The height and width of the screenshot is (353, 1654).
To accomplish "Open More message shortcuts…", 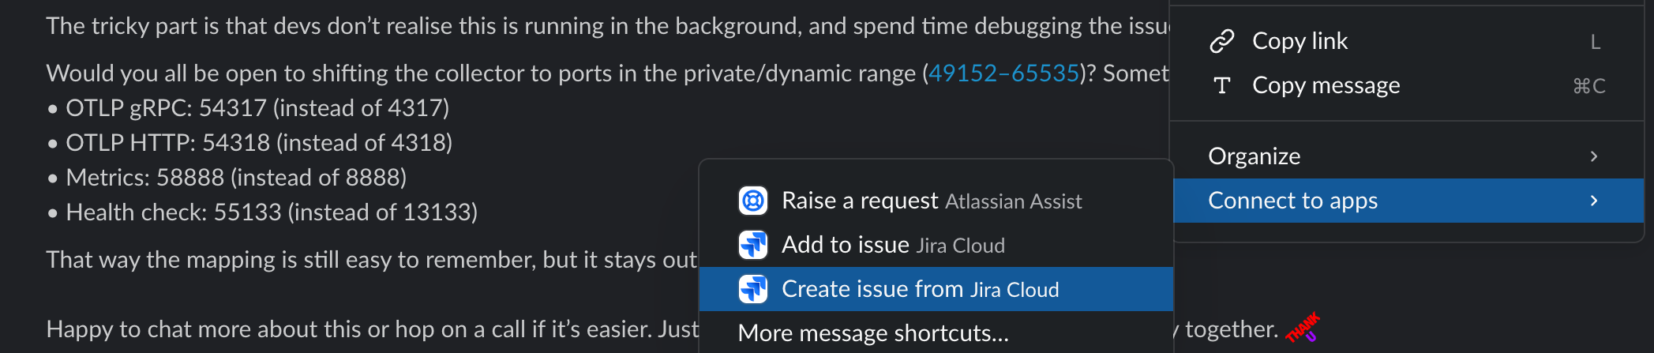I will click(872, 333).
